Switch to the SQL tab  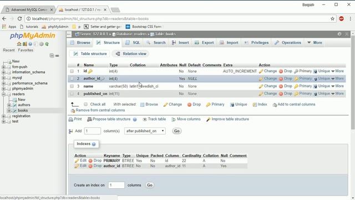coord(133,43)
